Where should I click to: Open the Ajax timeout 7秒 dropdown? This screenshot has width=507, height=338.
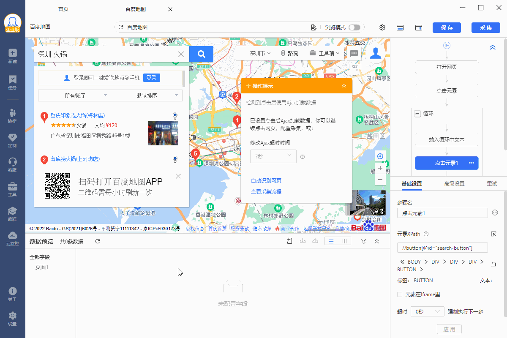[x=273, y=156]
